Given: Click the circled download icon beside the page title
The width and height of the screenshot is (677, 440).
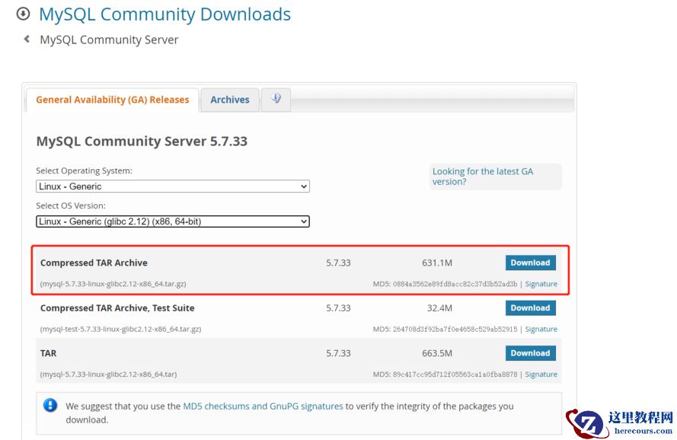Looking at the screenshot, I should 22,13.
